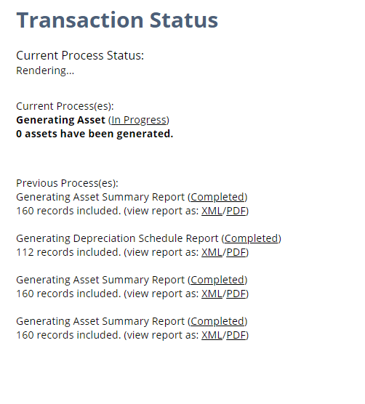This screenshot has width=365, height=404.
Task: View first Asset Summary Report as XML
Action: (x=212, y=211)
